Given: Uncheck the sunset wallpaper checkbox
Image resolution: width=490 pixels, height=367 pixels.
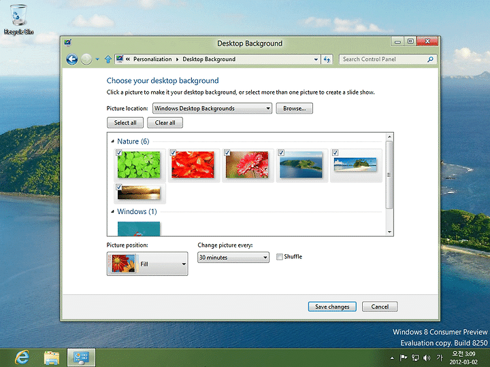Looking at the screenshot, I should [118, 187].
